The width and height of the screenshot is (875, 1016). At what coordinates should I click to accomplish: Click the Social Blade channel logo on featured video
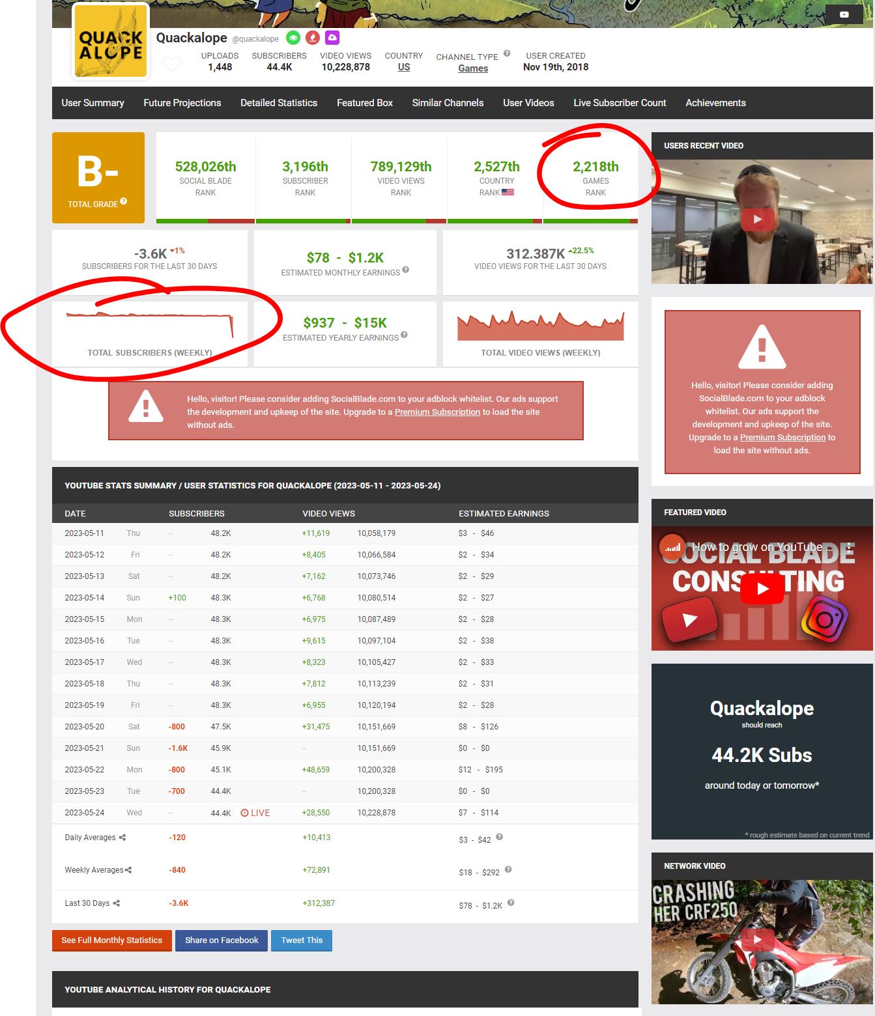pyautogui.click(x=672, y=547)
